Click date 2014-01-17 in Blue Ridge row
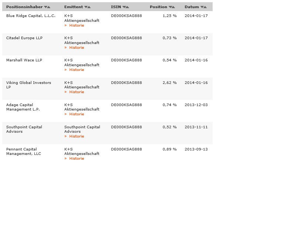Screen dimensions: 284x227 pyautogui.click(x=196, y=16)
